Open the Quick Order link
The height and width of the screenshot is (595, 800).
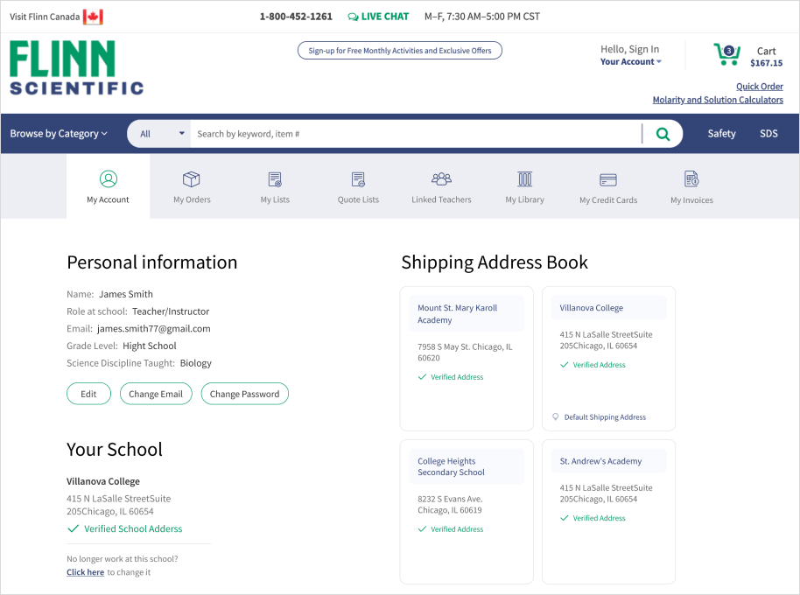759,87
